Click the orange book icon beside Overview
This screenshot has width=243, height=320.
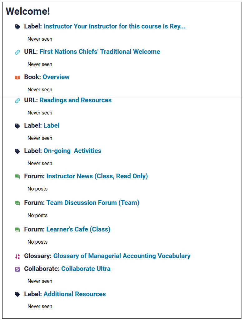(x=17, y=78)
